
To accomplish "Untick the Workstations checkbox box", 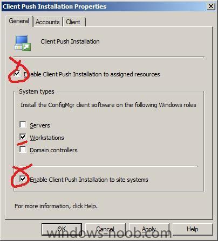I will pyautogui.click(x=23, y=137).
